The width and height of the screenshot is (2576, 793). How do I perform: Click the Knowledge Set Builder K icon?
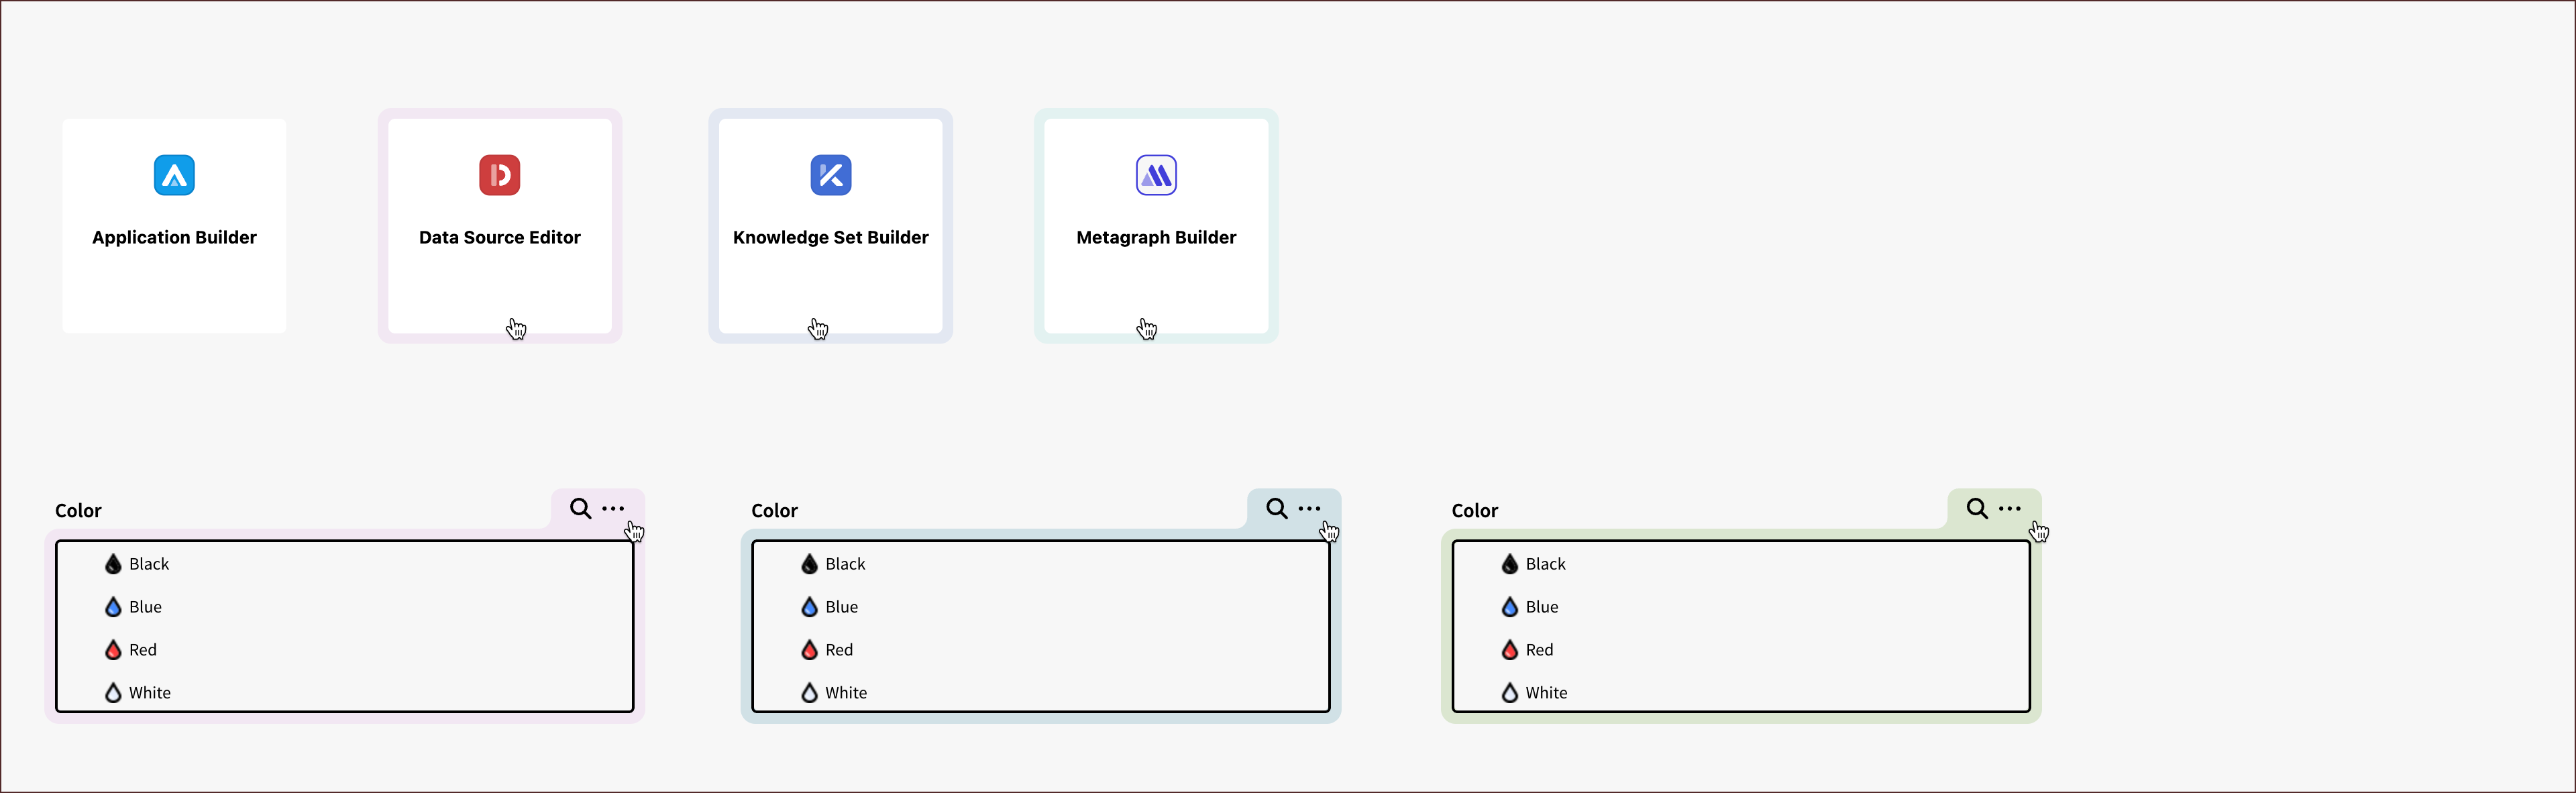[x=830, y=175]
